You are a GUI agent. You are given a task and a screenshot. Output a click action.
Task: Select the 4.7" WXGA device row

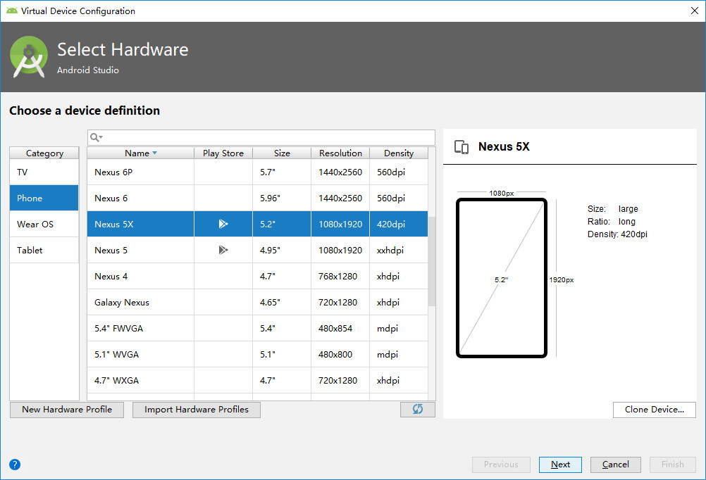pyautogui.click(x=258, y=381)
